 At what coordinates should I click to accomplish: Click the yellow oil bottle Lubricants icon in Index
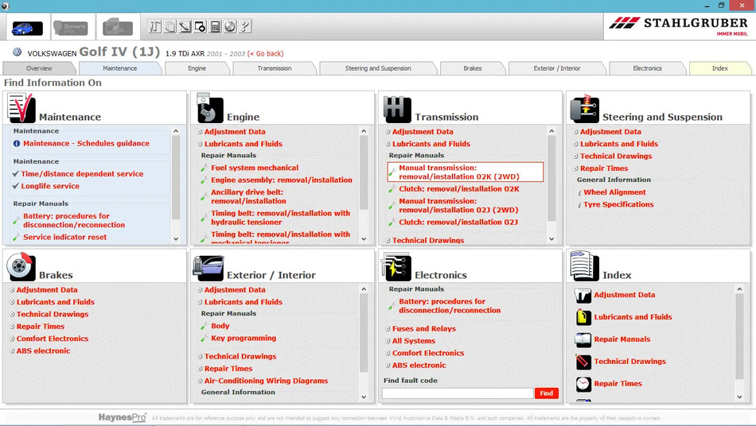[x=583, y=317]
